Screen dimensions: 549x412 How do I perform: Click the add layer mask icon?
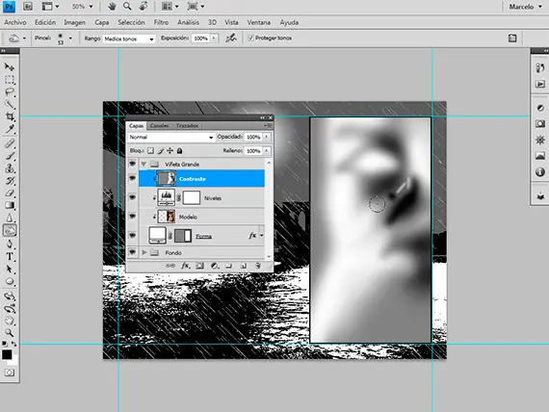(199, 266)
